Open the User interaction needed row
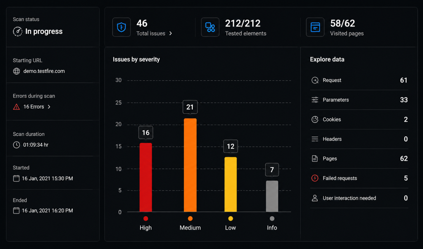 click(359, 198)
